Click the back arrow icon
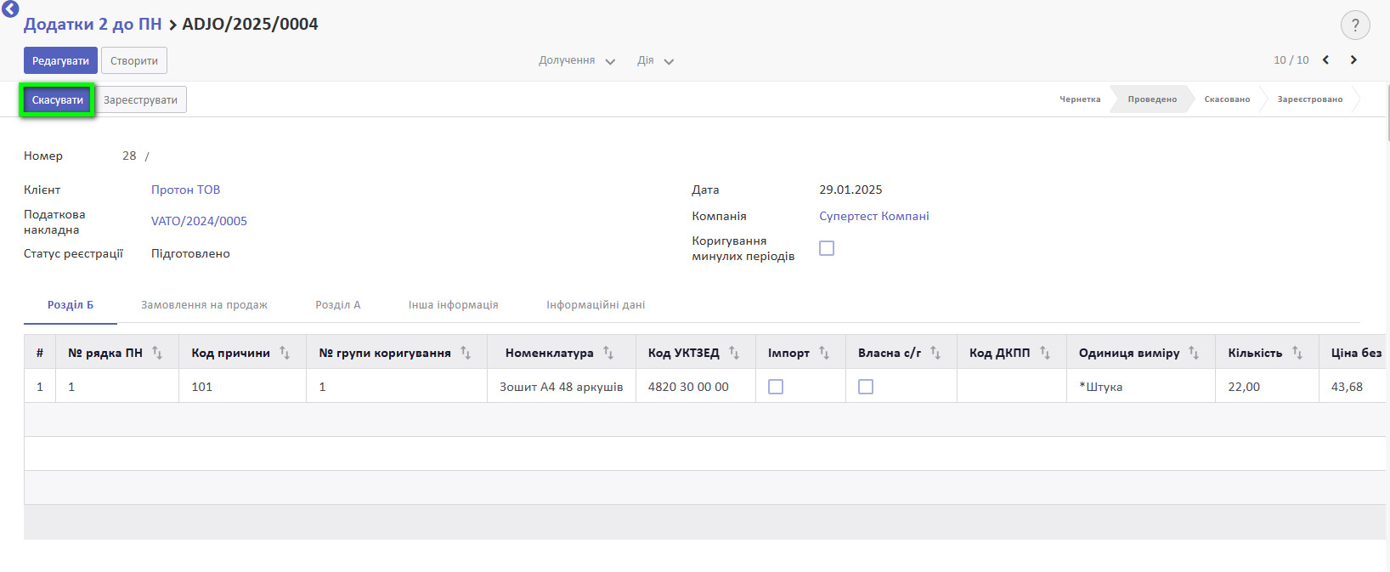 10,9
